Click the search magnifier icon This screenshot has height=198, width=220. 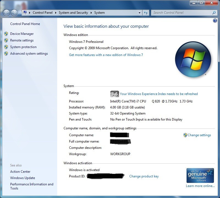point(214,13)
